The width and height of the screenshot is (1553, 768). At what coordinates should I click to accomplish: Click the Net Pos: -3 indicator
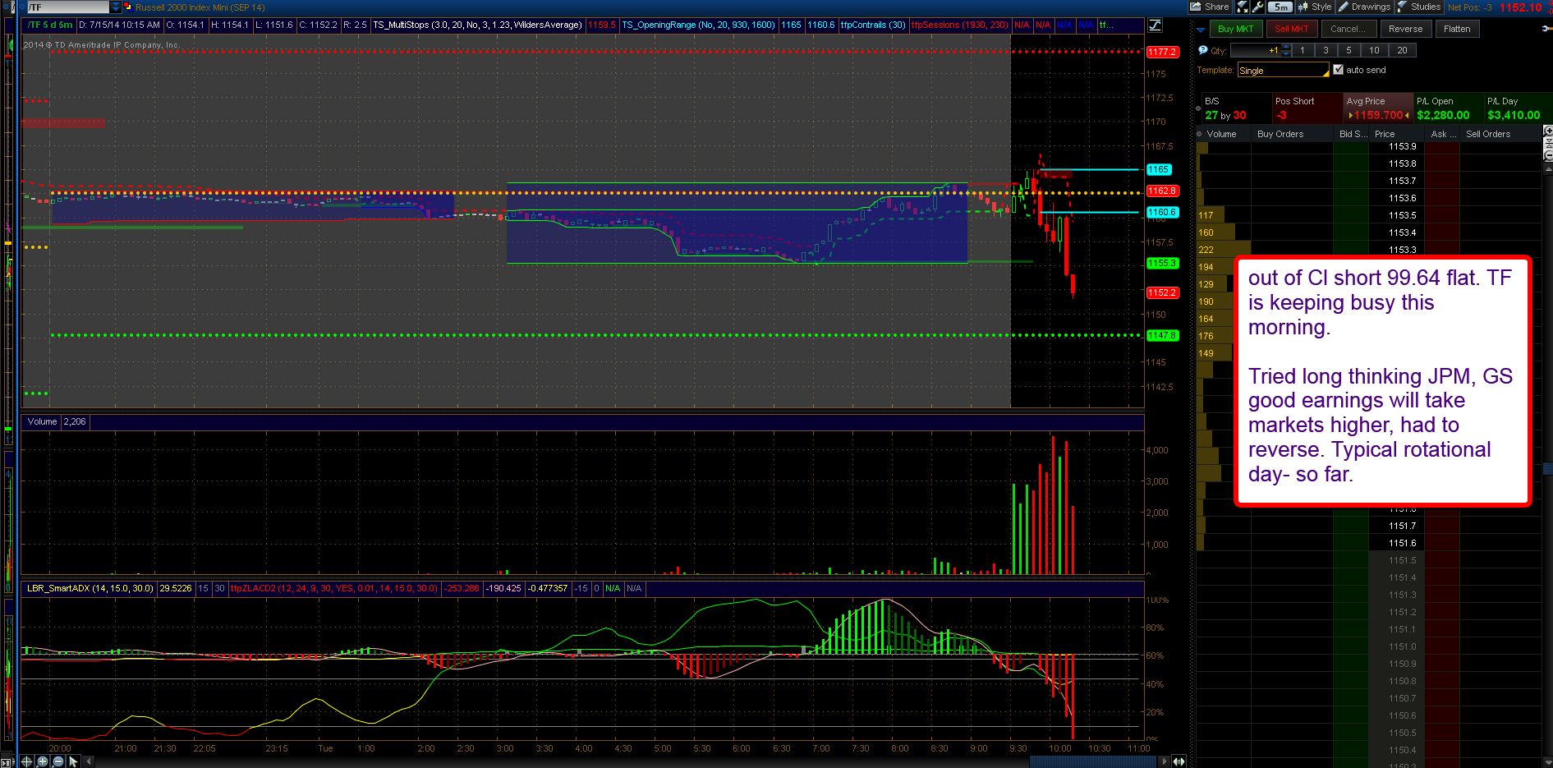point(1470,7)
